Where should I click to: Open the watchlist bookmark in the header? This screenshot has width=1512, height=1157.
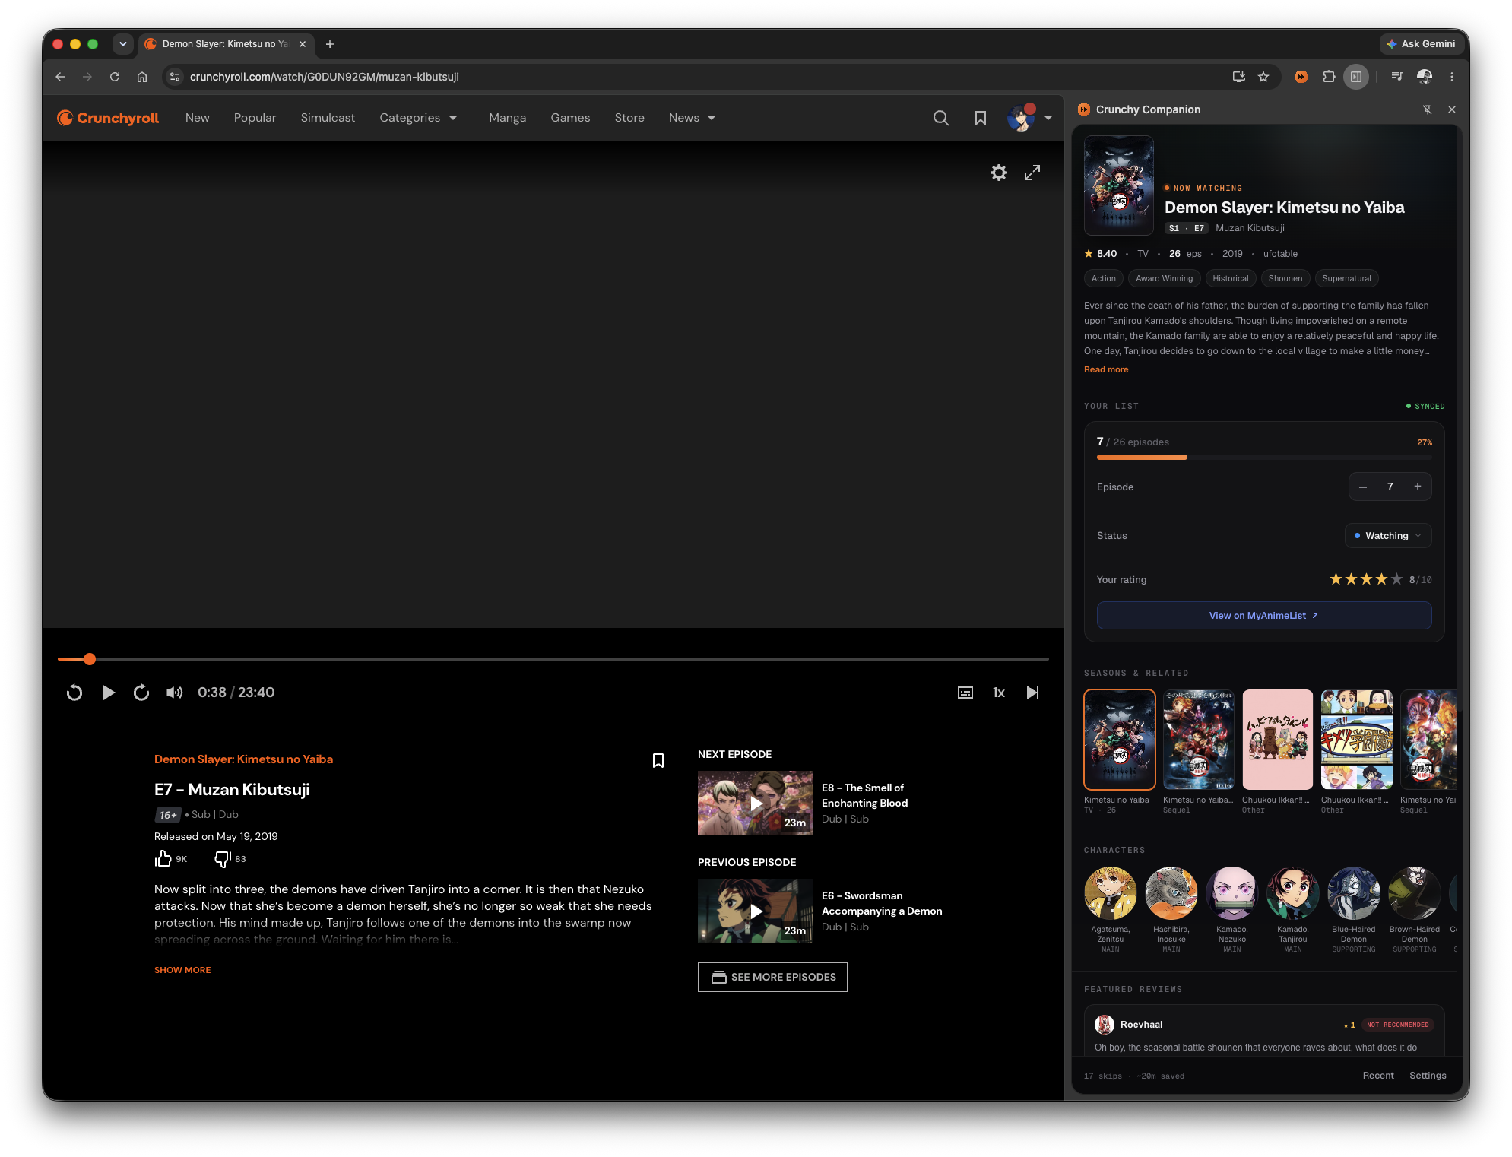pos(980,118)
